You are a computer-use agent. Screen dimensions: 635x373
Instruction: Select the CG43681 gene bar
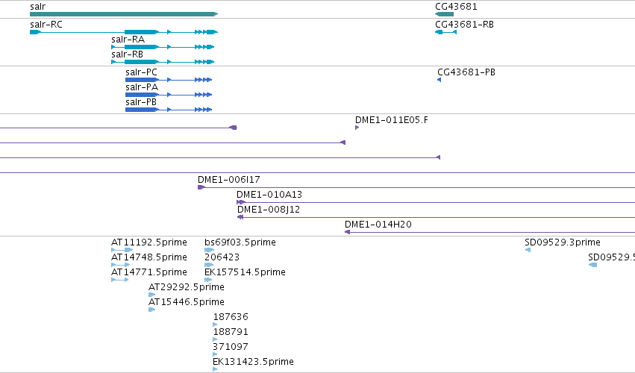click(x=444, y=14)
